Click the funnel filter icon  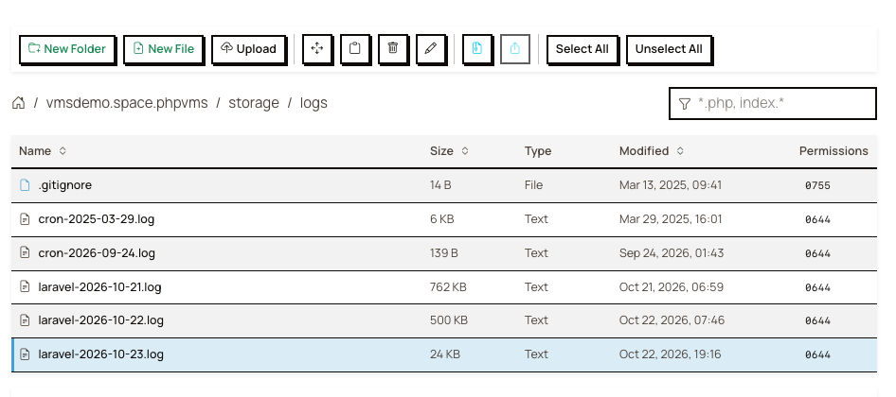685,104
